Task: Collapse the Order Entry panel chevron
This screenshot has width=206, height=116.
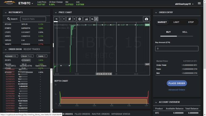Action: [x=156, y=13]
